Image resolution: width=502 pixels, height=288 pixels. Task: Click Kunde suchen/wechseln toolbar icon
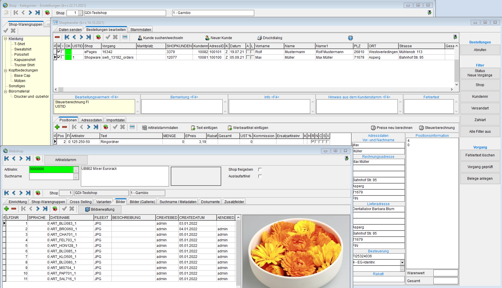(140, 38)
